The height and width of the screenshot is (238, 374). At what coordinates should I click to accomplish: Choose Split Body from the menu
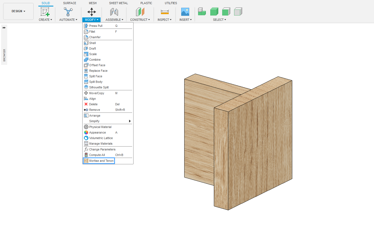(x=96, y=82)
